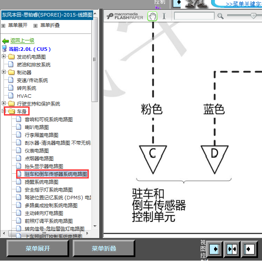The image size is (262, 261).
Task: Select the hand pan tool in FlashPaper
Action: coord(152,16)
